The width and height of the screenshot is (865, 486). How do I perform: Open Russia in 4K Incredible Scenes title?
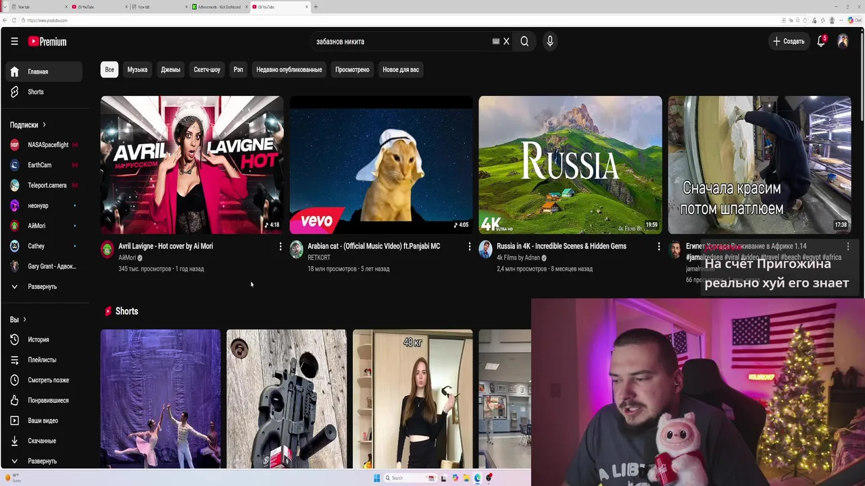562,246
